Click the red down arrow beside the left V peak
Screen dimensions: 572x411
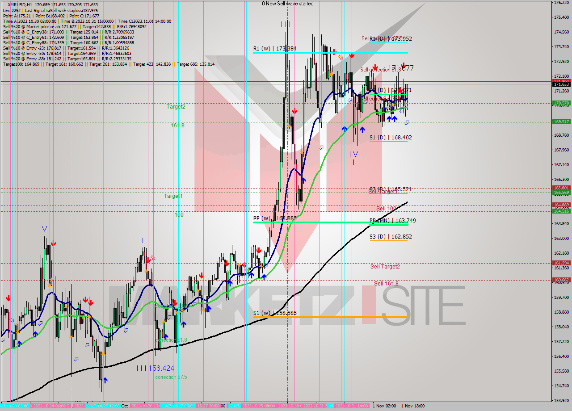click(x=54, y=243)
